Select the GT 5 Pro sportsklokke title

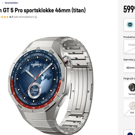pos(43,10)
